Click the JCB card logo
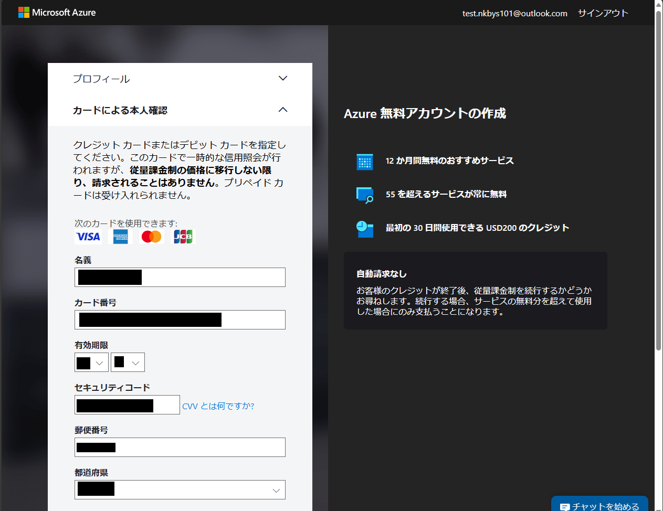The width and height of the screenshot is (663, 511). [x=183, y=237]
